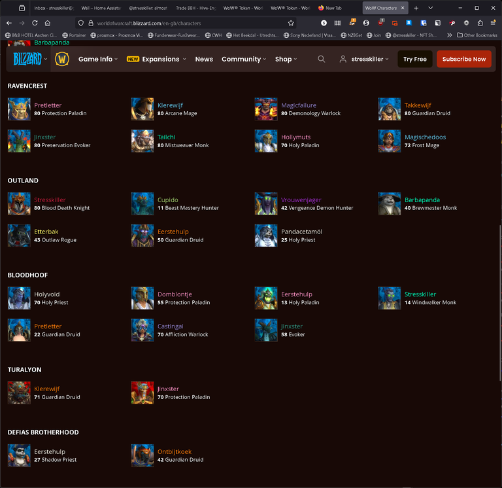Open the NZBGet bookmark
The height and width of the screenshot is (488, 502).
click(351, 35)
